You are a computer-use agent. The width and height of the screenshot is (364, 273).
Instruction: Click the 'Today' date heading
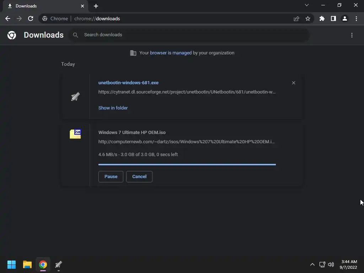[68, 64]
